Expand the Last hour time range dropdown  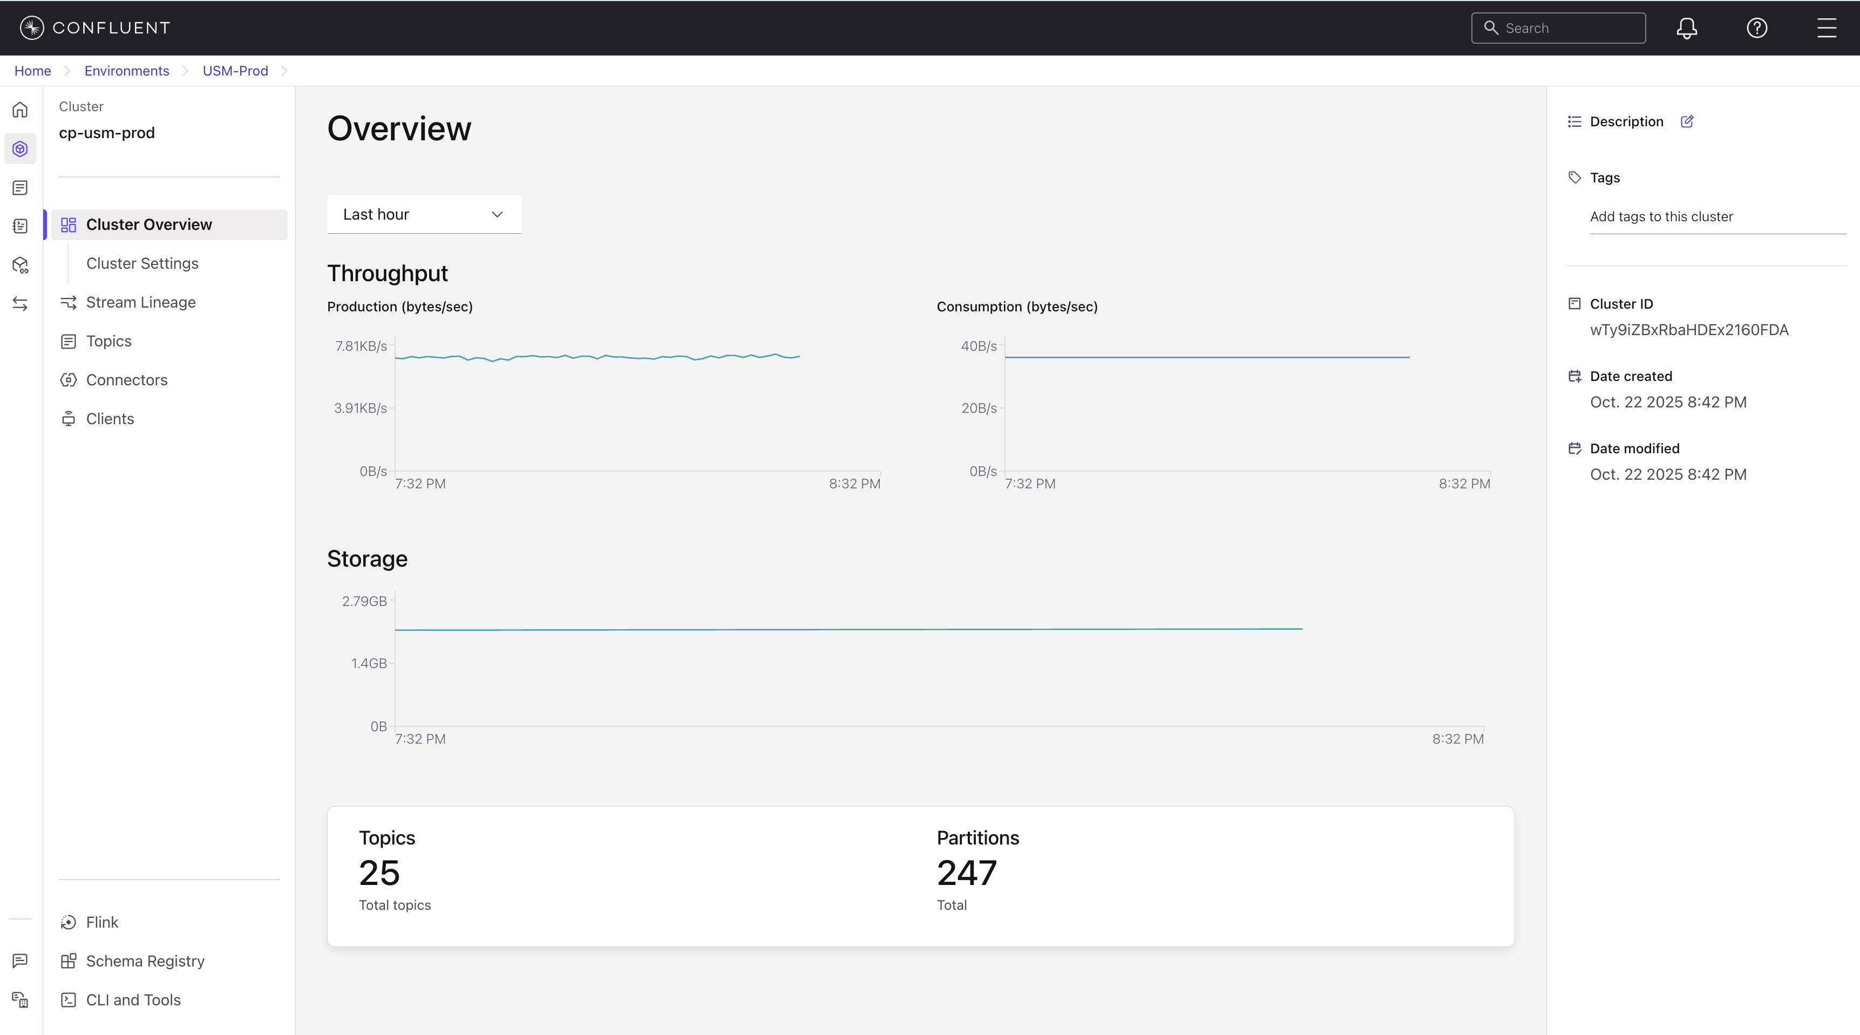[423, 214]
